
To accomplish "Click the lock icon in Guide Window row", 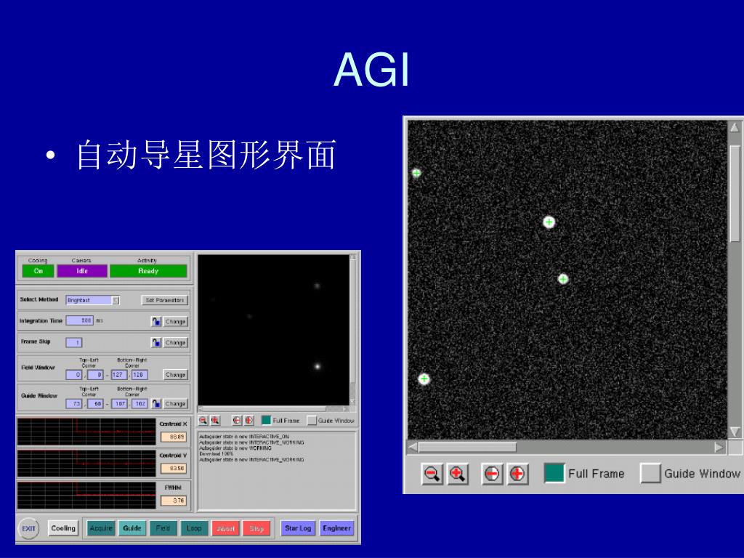I will coord(156,403).
